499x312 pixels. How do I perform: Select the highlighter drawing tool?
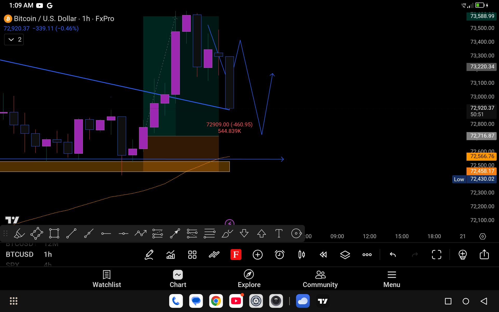click(x=19, y=233)
